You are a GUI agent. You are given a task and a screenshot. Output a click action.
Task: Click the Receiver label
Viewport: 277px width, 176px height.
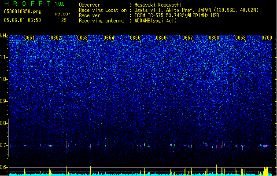tap(89, 15)
